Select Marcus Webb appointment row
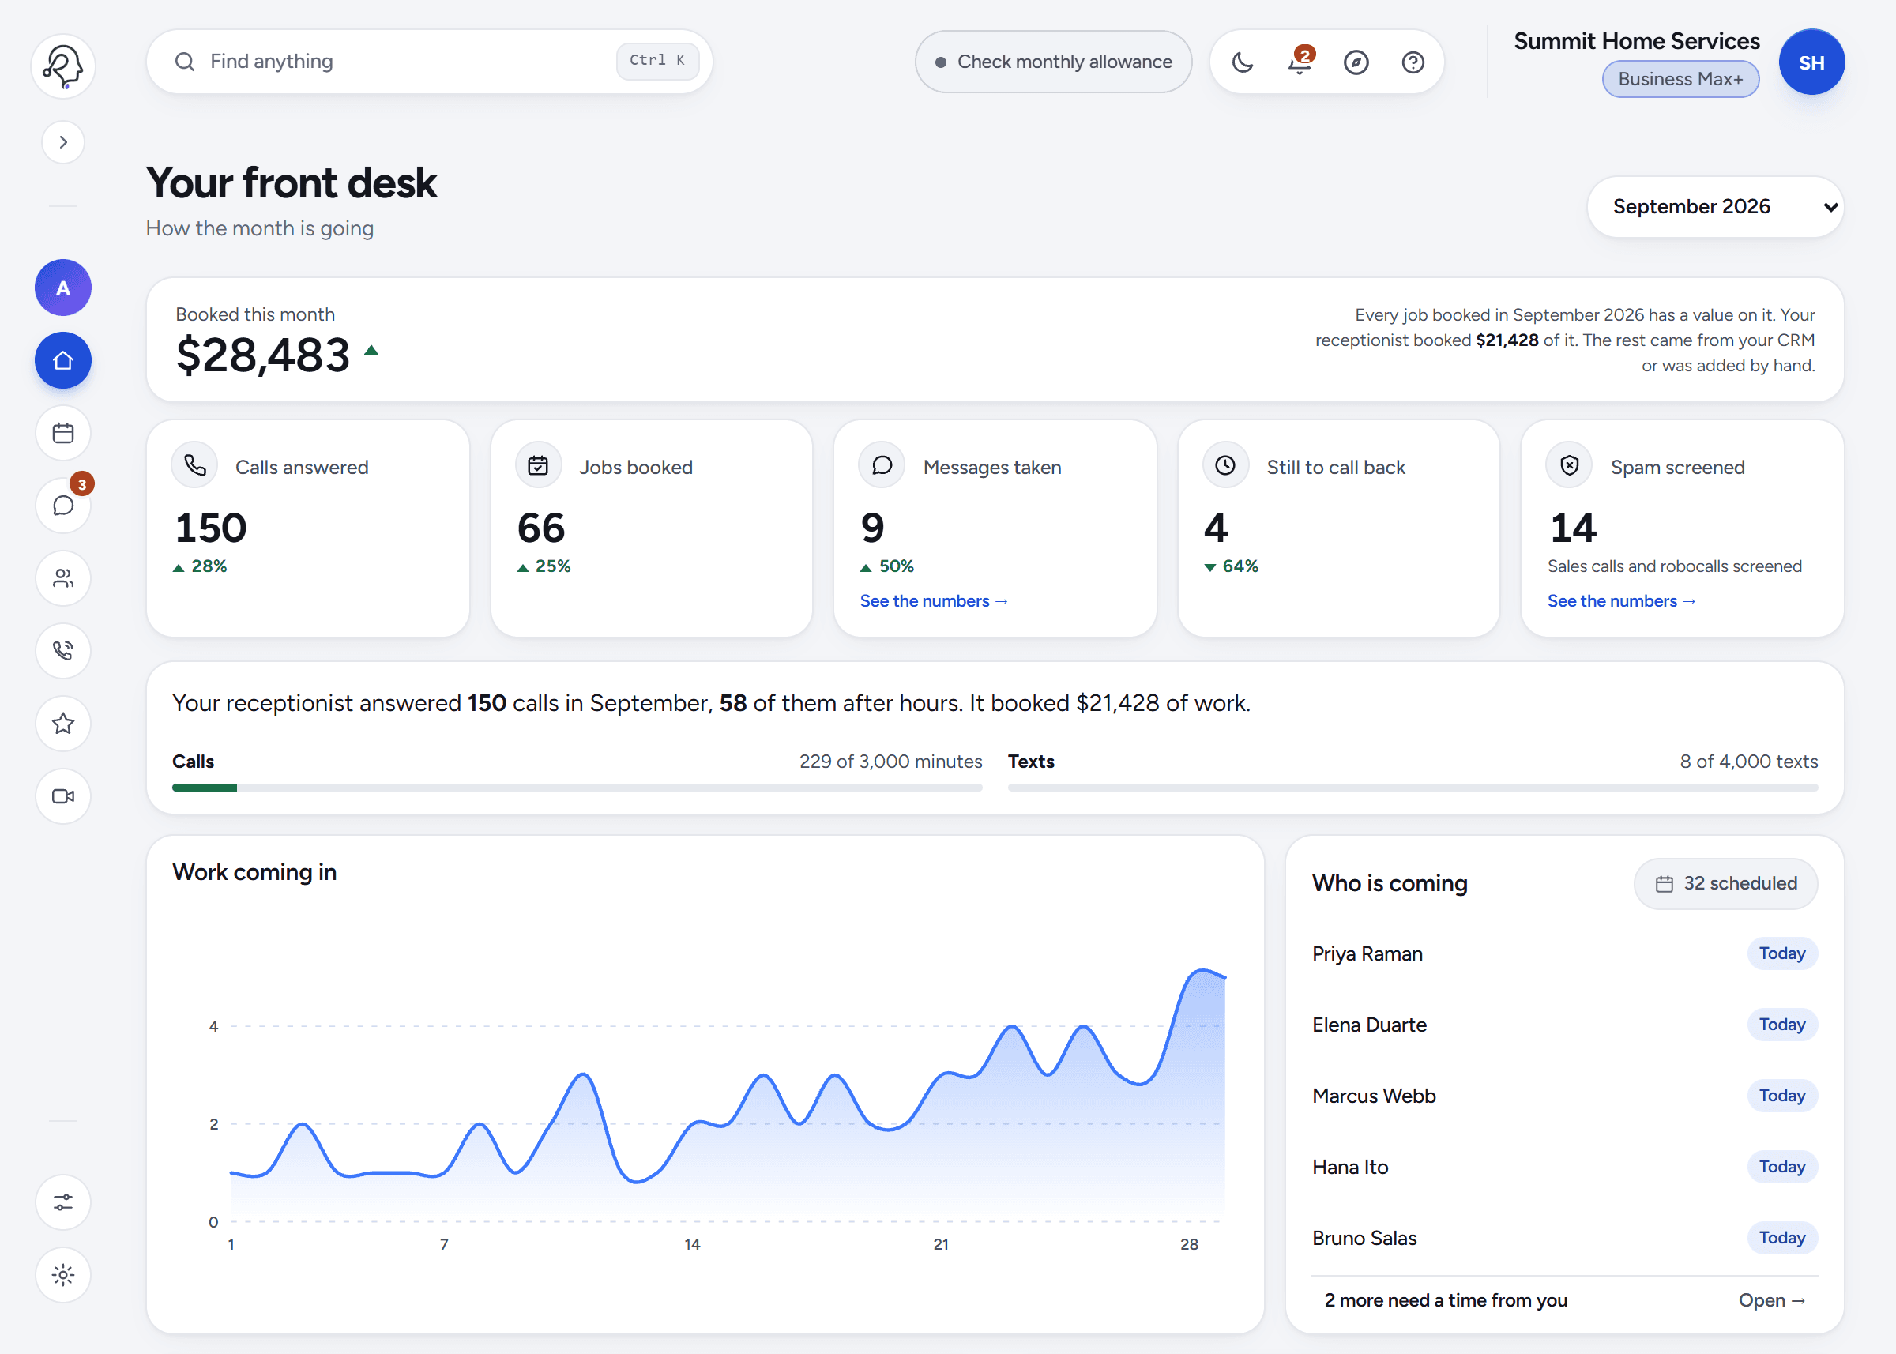The width and height of the screenshot is (1896, 1354). pos(1564,1096)
